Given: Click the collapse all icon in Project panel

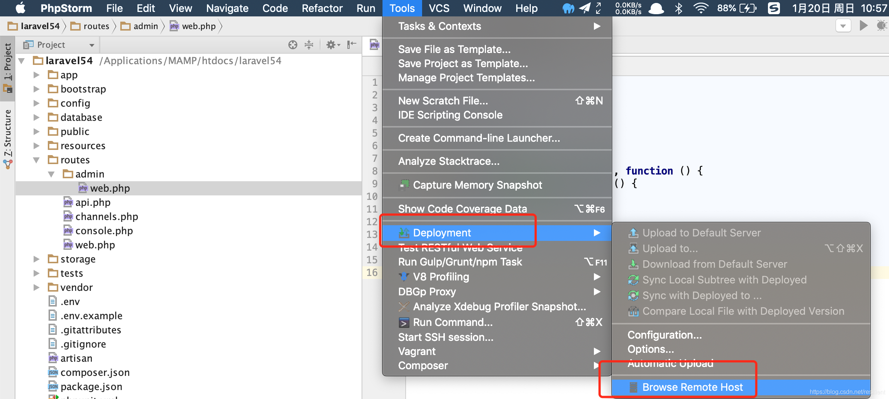Looking at the screenshot, I should [x=309, y=45].
